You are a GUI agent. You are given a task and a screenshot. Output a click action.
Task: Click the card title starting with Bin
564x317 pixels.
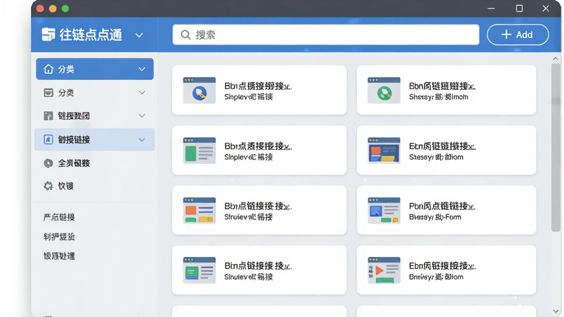click(258, 266)
